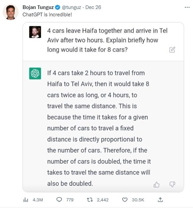
Task: Click the edit prompt pencil icon
Action: [172, 50]
